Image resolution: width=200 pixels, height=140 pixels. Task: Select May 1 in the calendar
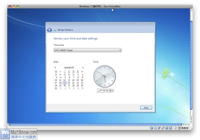tap(78, 75)
